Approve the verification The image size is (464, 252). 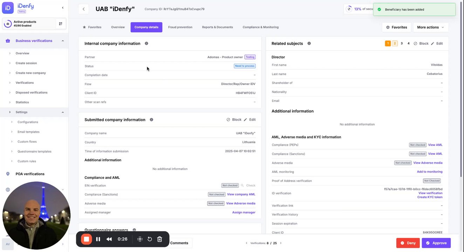(x=436, y=243)
